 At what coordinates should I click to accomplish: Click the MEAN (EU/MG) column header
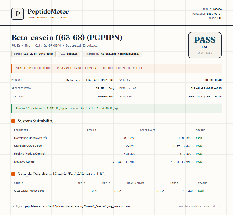tap(136, 183)
